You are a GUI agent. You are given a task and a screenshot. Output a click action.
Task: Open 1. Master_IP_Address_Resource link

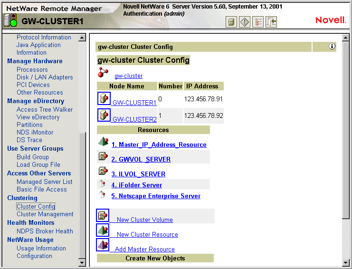[159, 144]
